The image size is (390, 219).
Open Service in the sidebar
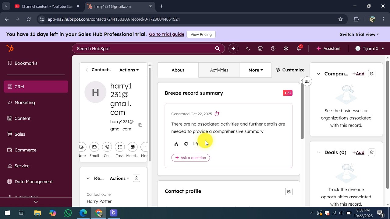(36, 166)
